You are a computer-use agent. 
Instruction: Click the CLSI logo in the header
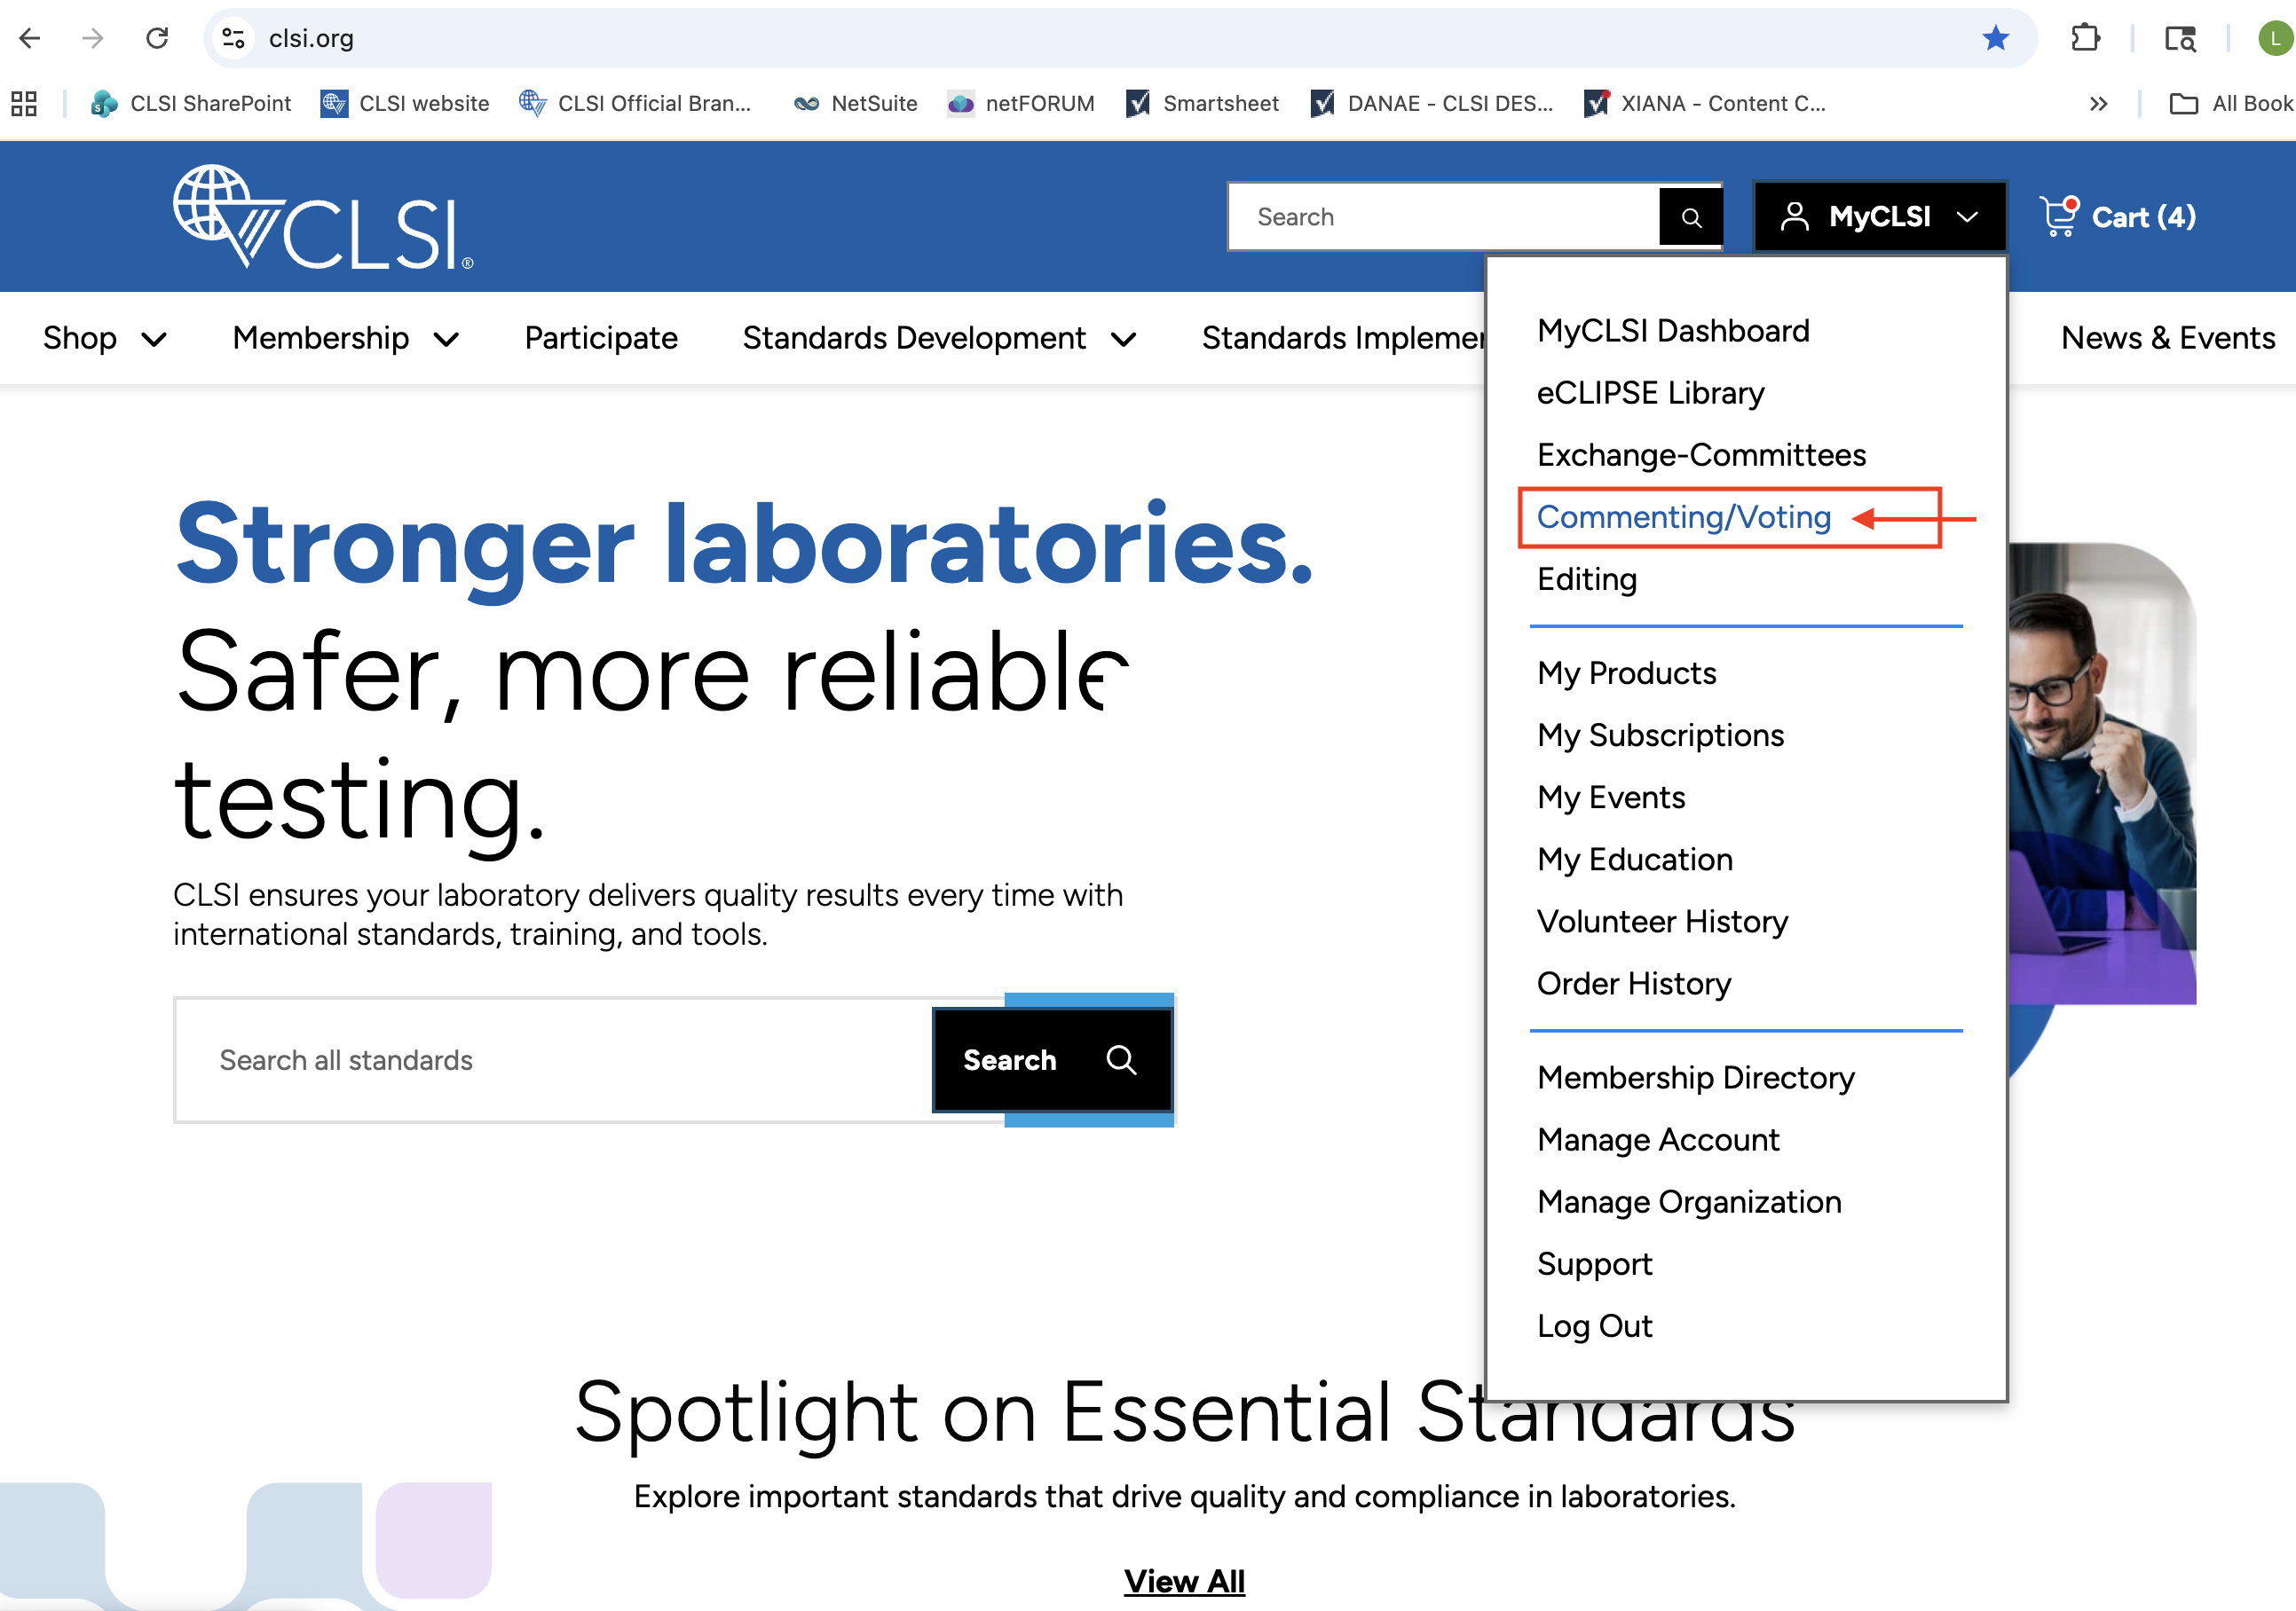coord(323,216)
